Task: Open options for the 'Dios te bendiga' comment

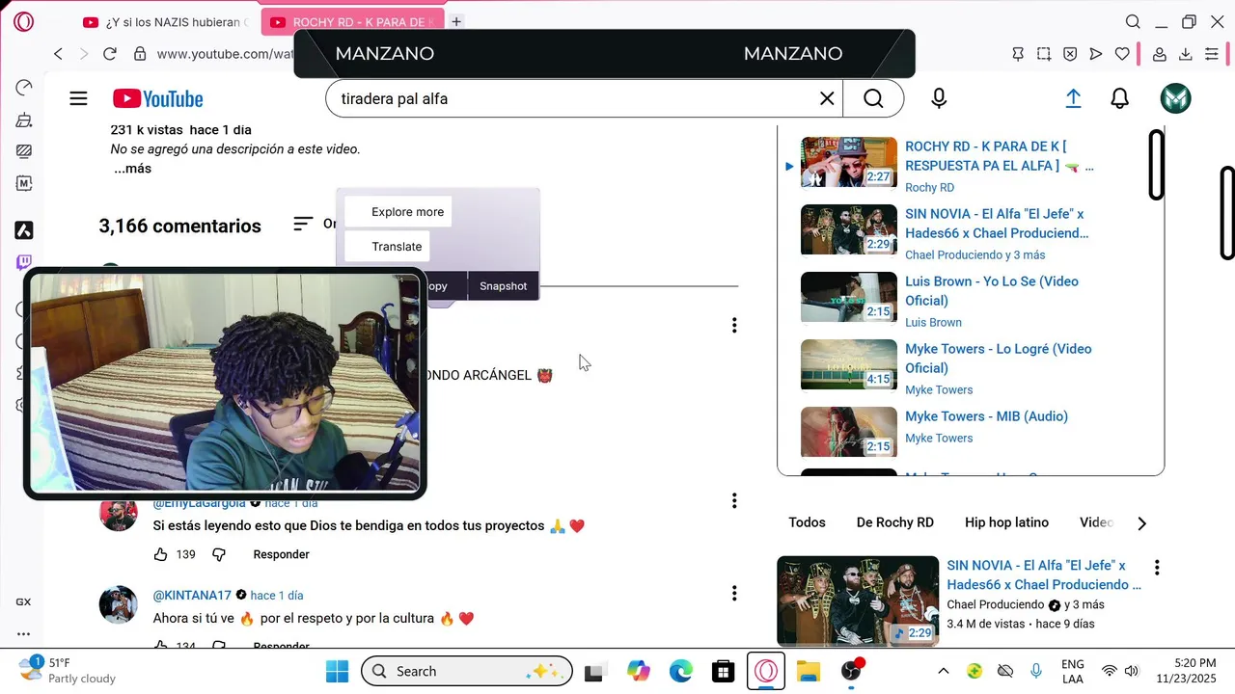Action: pos(734,501)
